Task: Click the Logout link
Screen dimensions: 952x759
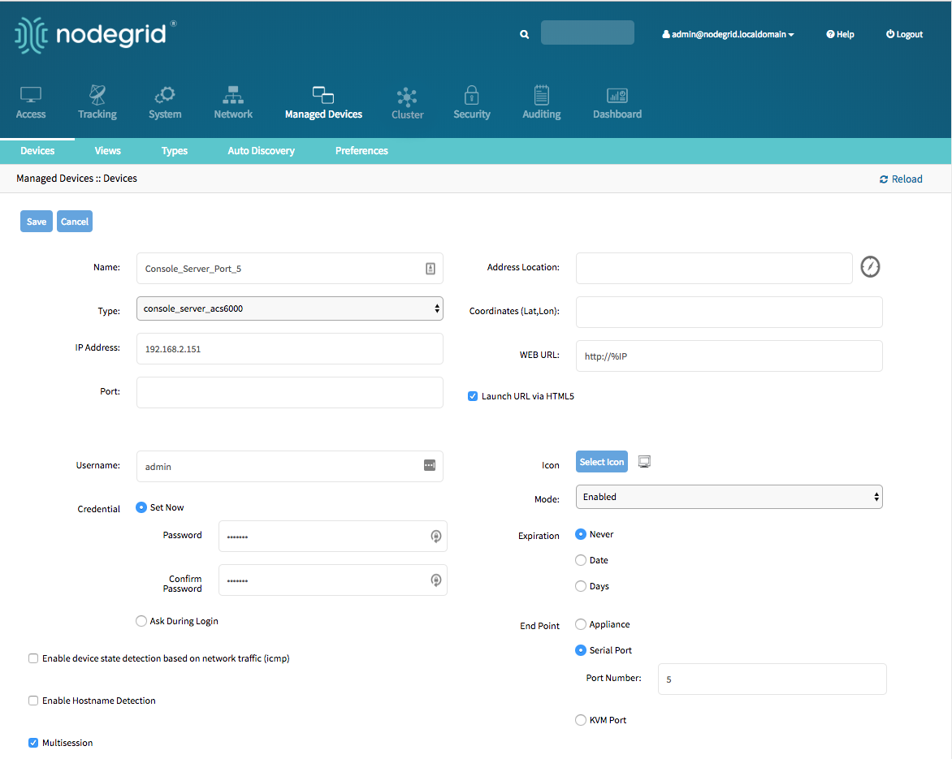Action: coord(904,35)
